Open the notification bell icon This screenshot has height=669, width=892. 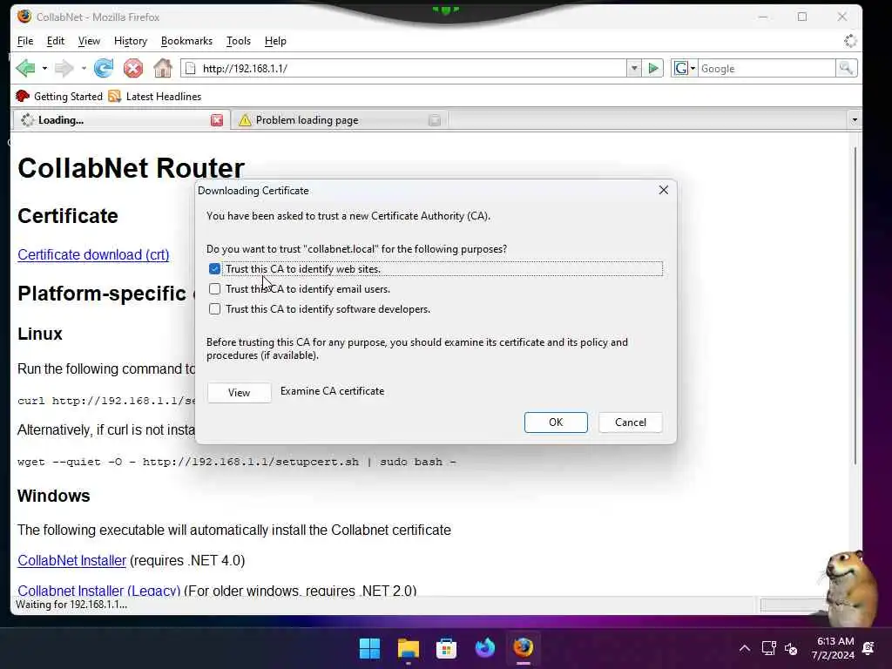(x=868, y=648)
